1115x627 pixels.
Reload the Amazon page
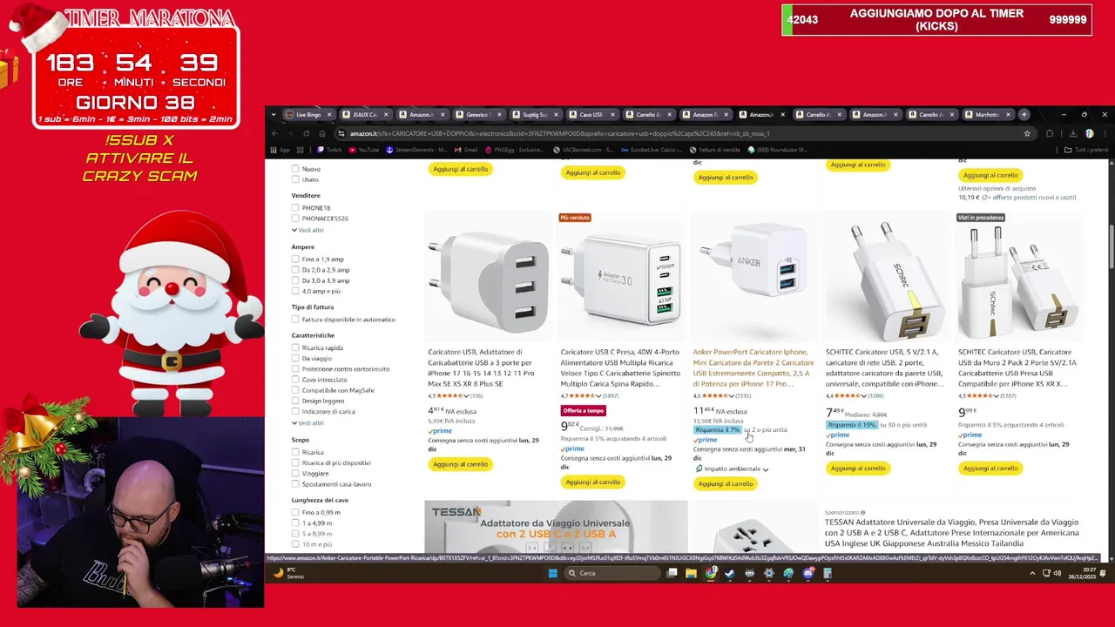(306, 133)
